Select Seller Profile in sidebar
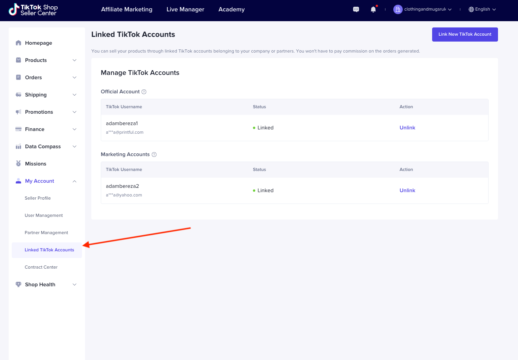The image size is (518, 360). point(38,198)
